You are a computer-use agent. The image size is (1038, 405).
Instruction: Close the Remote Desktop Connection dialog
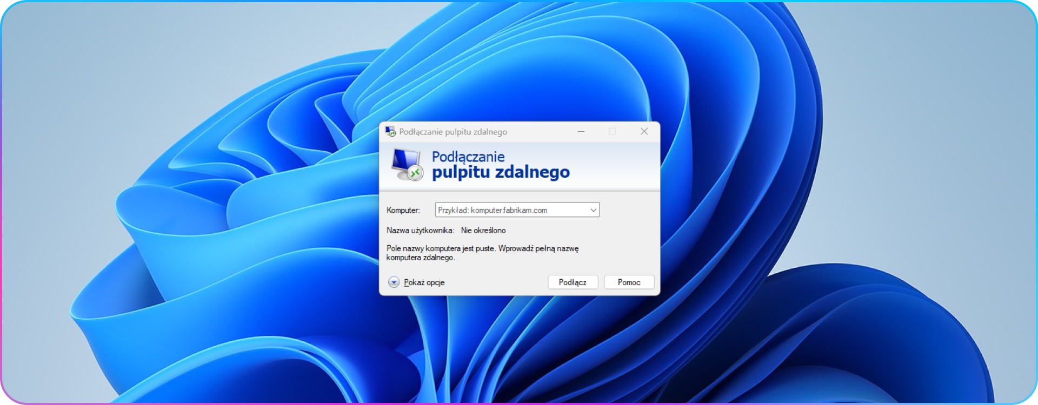[644, 131]
